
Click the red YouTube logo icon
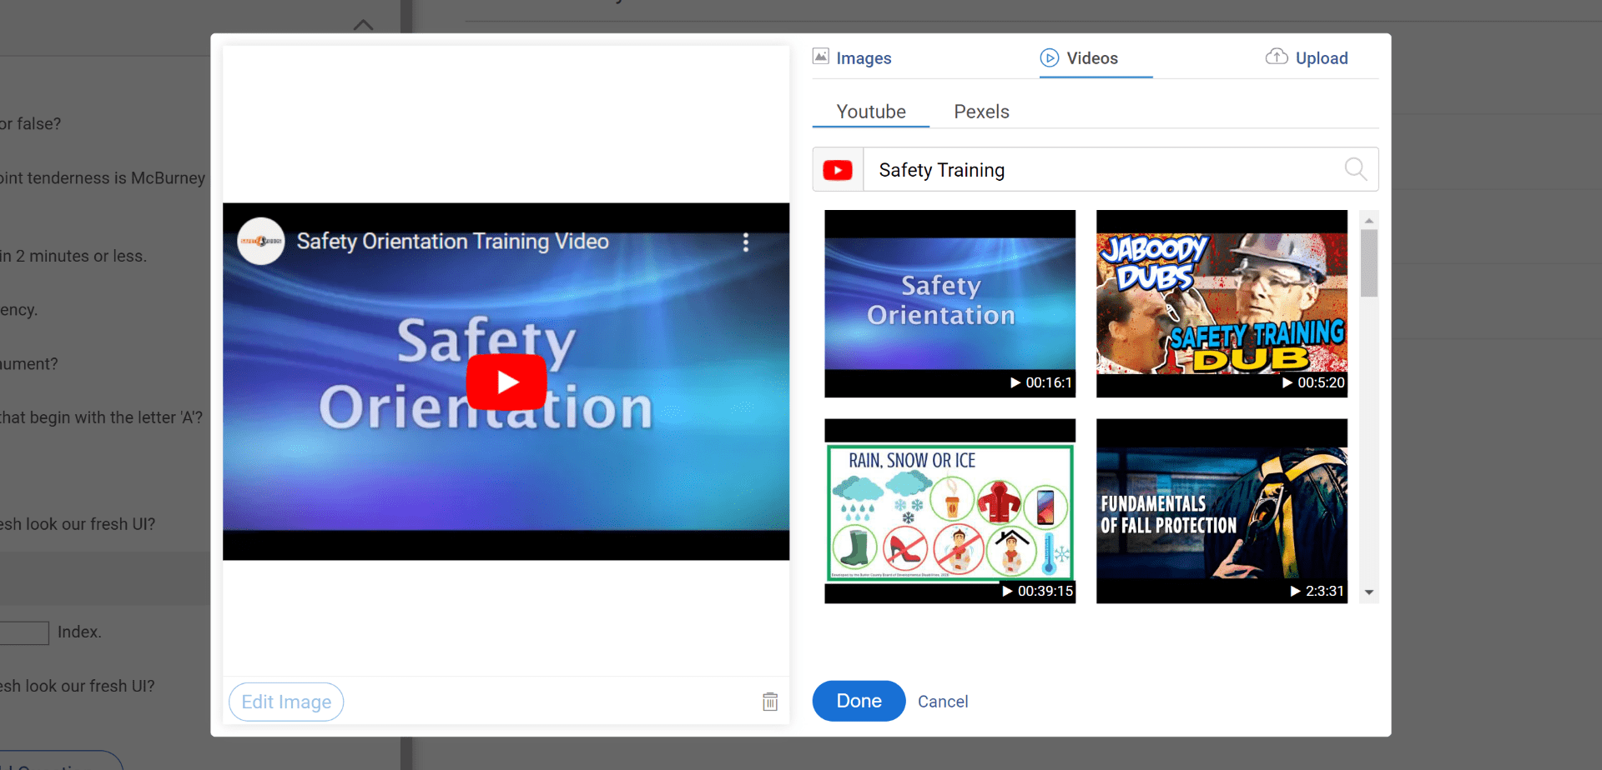coord(838,170)
